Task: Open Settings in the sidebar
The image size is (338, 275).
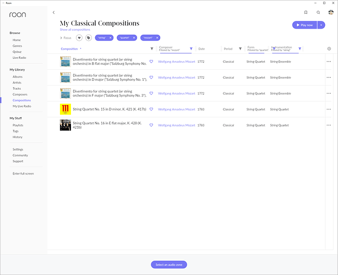Action: point(18,150)
